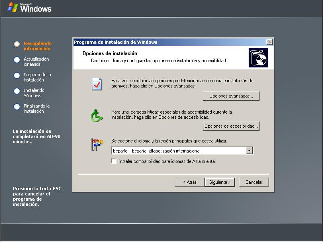
Task: Click the dialog title Programa de instalación de Windows
Action: click(116, 42)
